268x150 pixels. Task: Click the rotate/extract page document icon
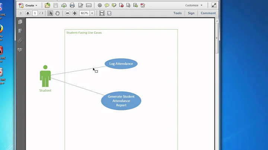pos(128,6)
